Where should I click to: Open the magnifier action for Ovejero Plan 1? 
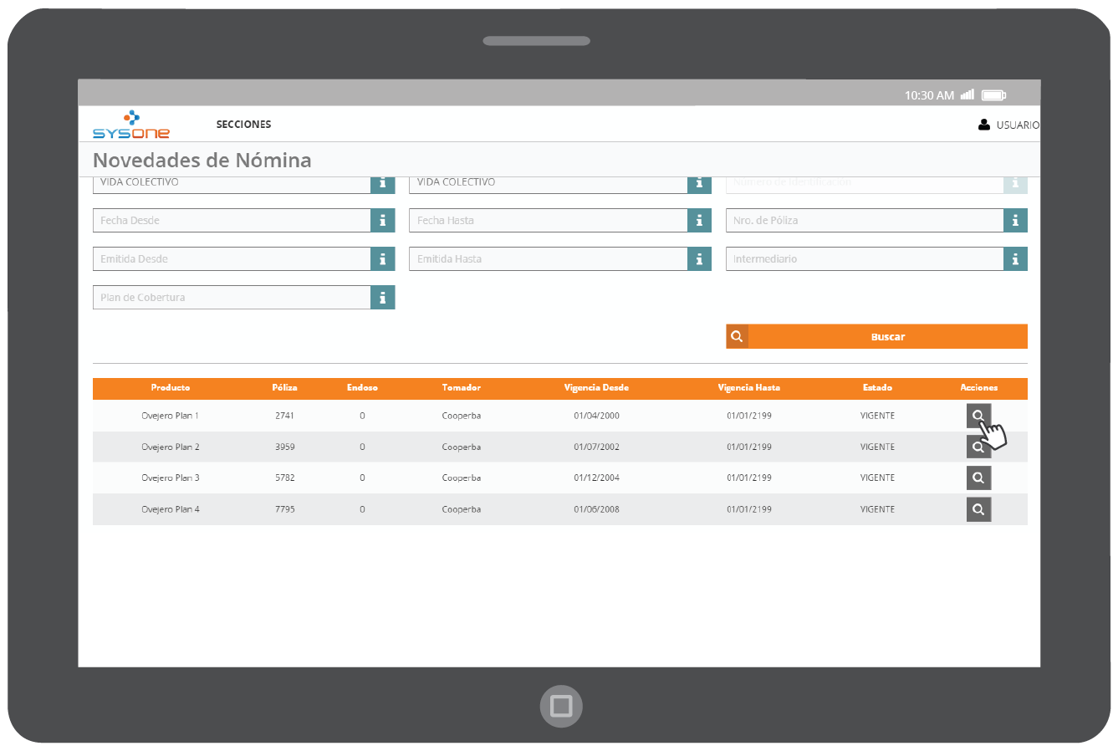pyautogui.click(x=978, y=415)
